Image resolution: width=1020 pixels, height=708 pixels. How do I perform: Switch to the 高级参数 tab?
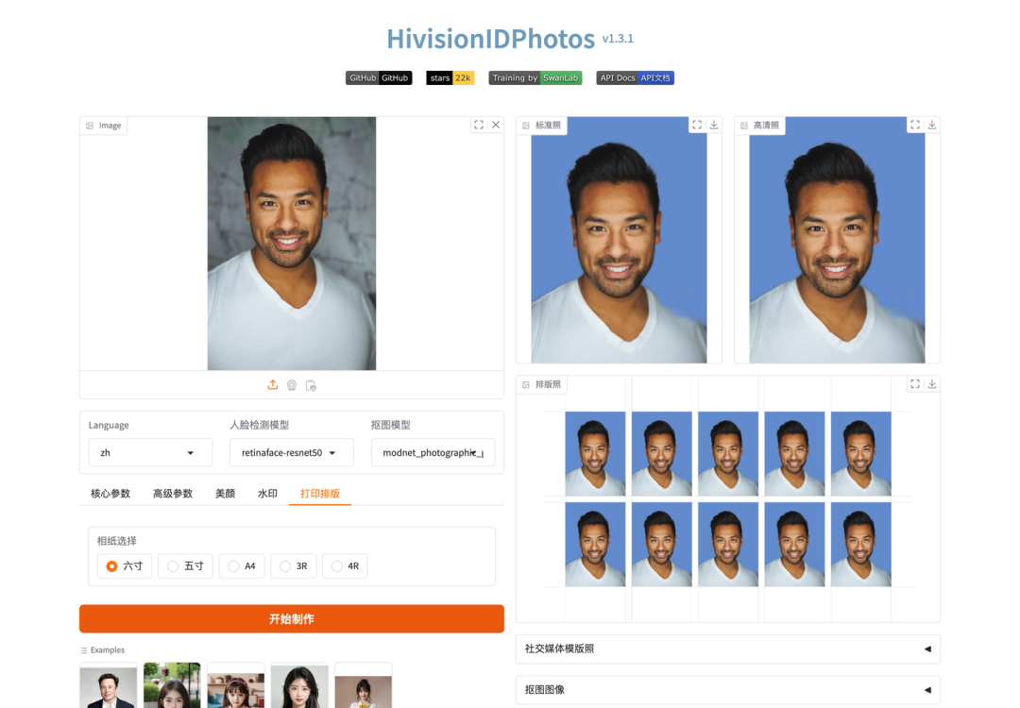173,494
